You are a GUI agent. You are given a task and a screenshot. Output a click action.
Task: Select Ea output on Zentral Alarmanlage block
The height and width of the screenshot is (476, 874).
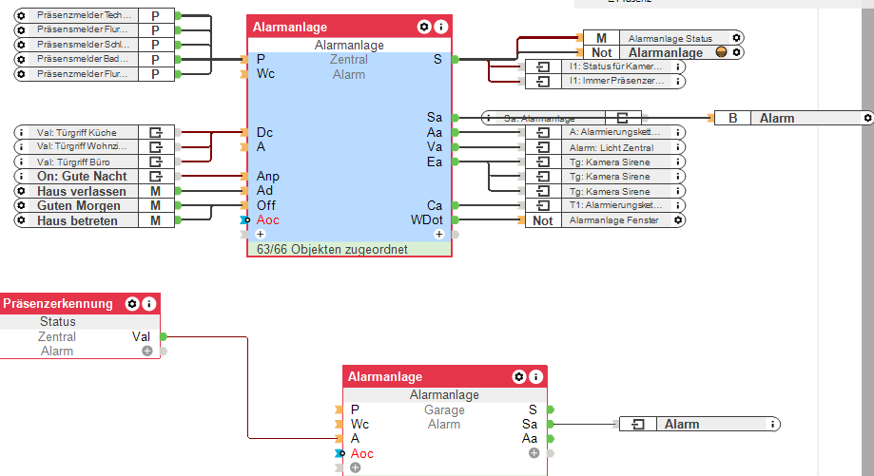435,162
